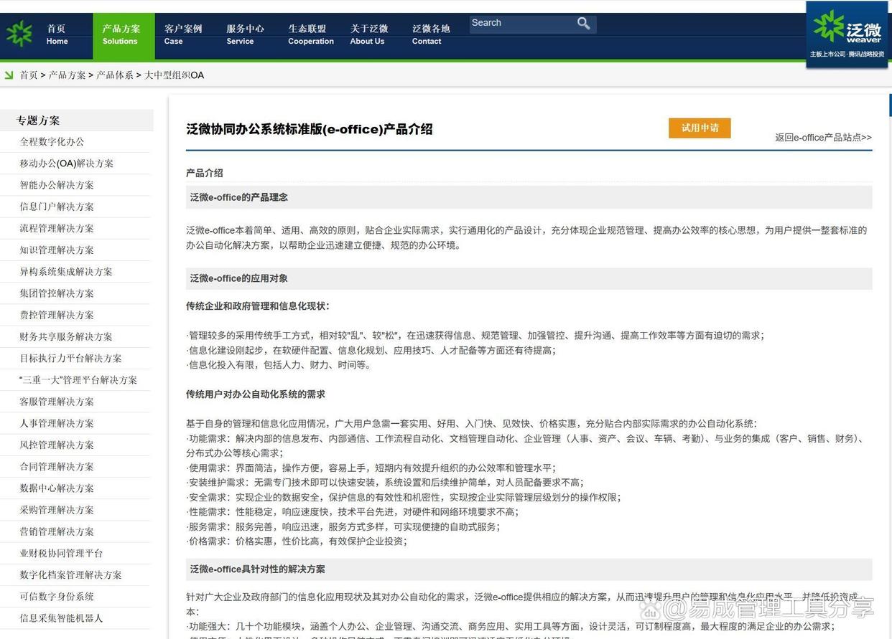
Task: Open 信息采集智能机器人 in sidebar
Action: [61, 617]
